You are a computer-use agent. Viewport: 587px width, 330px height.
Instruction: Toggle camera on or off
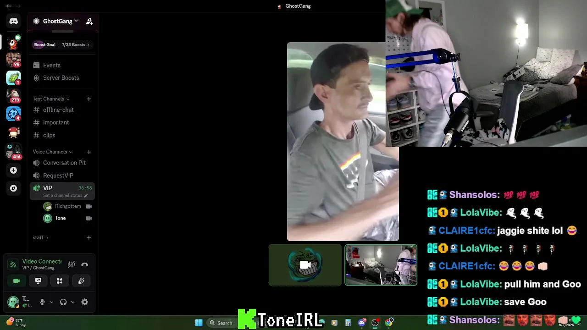17,281
